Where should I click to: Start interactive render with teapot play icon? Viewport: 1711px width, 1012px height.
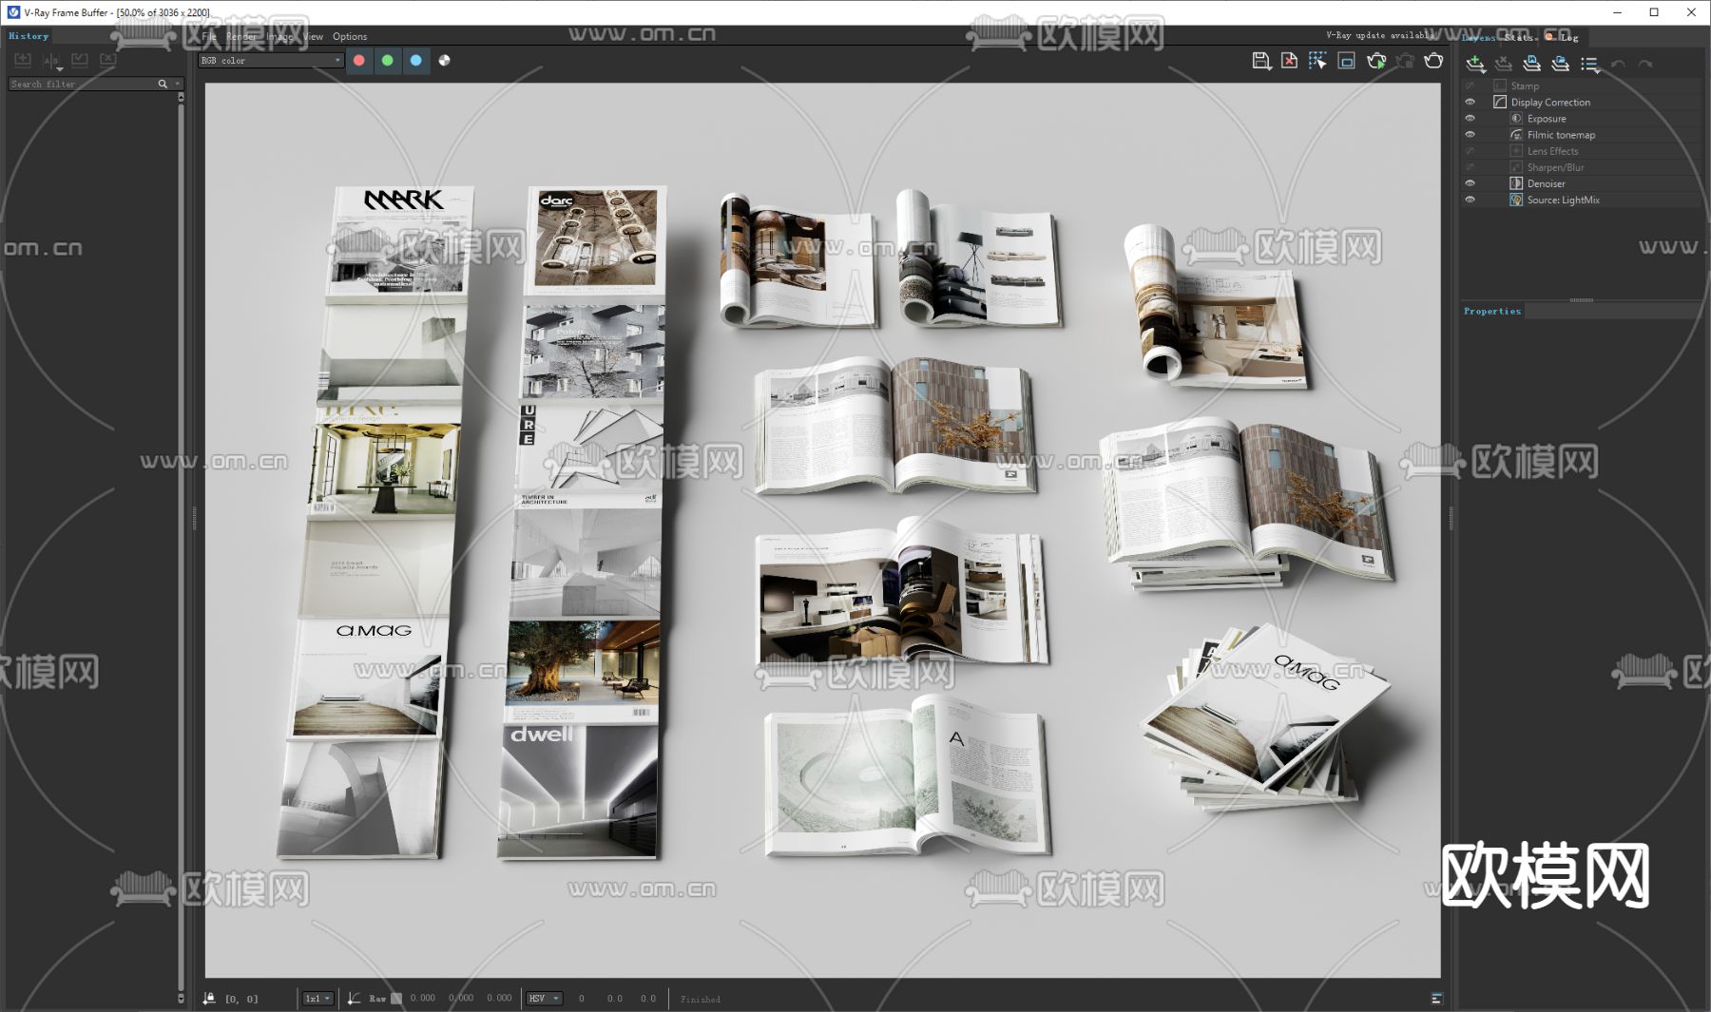coord(1375,61)
